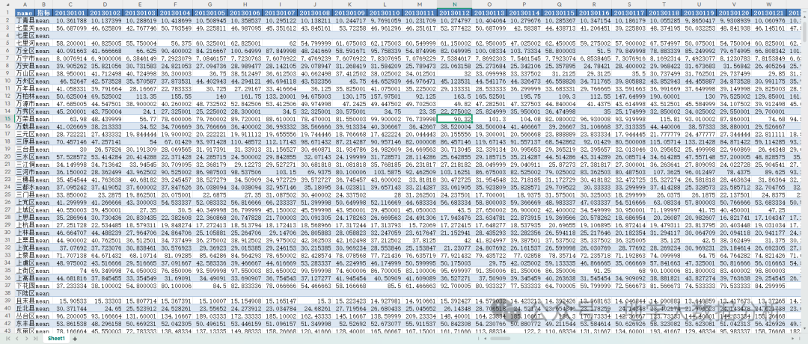Select the 'name' header cell
Screen dimensions: 808x344
(x=25, y=12)
